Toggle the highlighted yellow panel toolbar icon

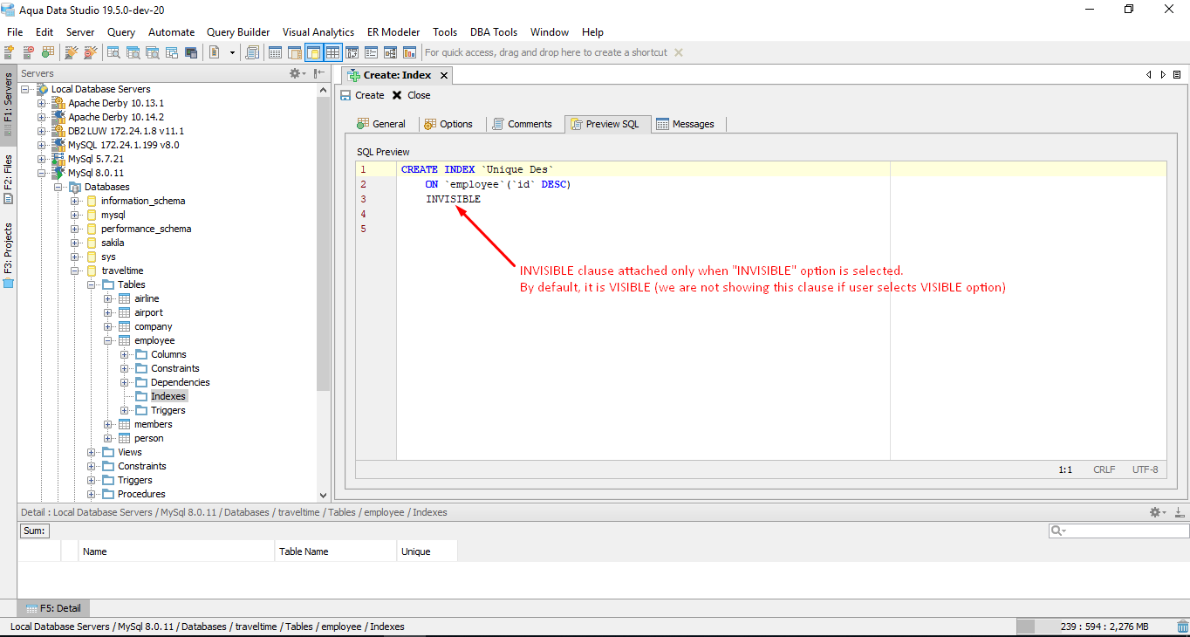point(314,52)
